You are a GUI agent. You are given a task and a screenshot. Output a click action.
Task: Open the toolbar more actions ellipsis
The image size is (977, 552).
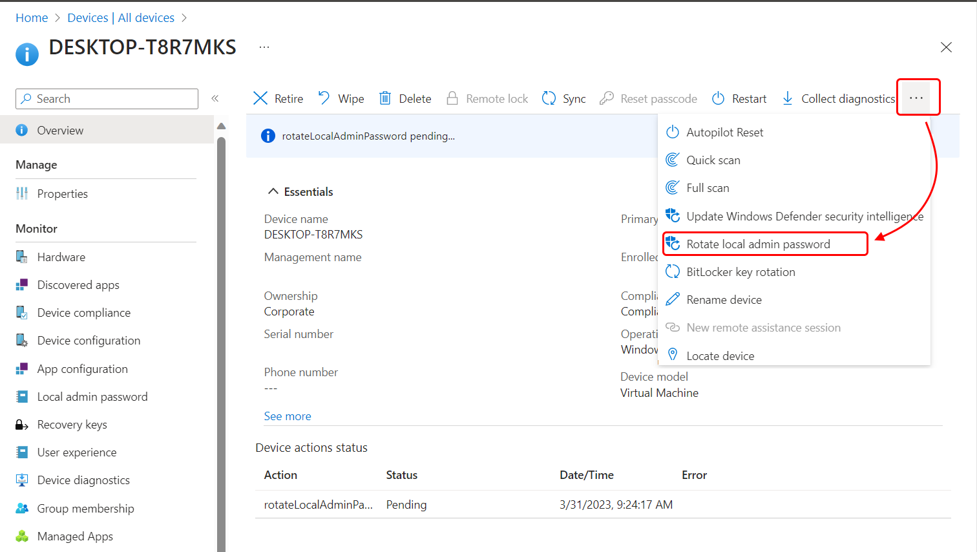pos(916,98)
